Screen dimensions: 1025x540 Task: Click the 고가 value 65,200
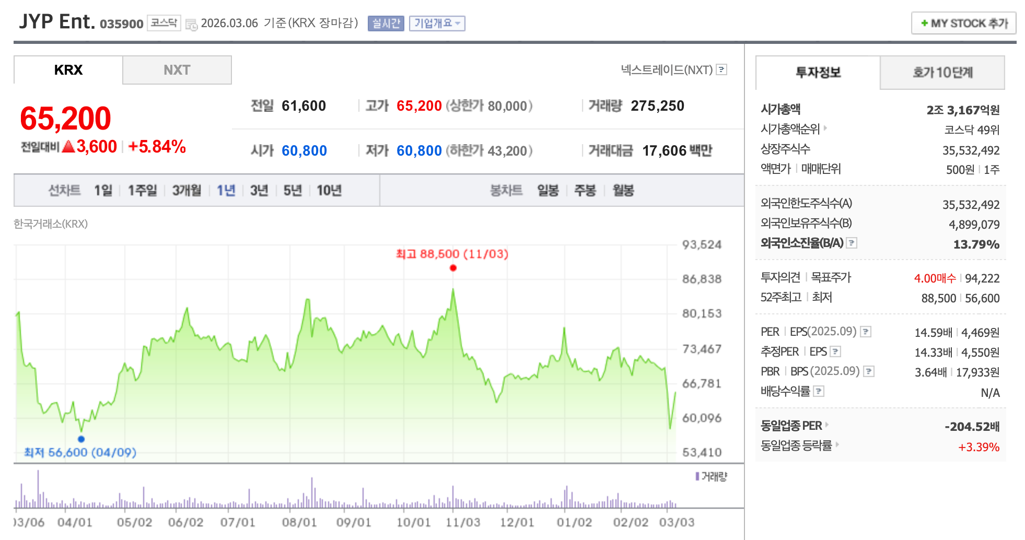pos(419,106)
